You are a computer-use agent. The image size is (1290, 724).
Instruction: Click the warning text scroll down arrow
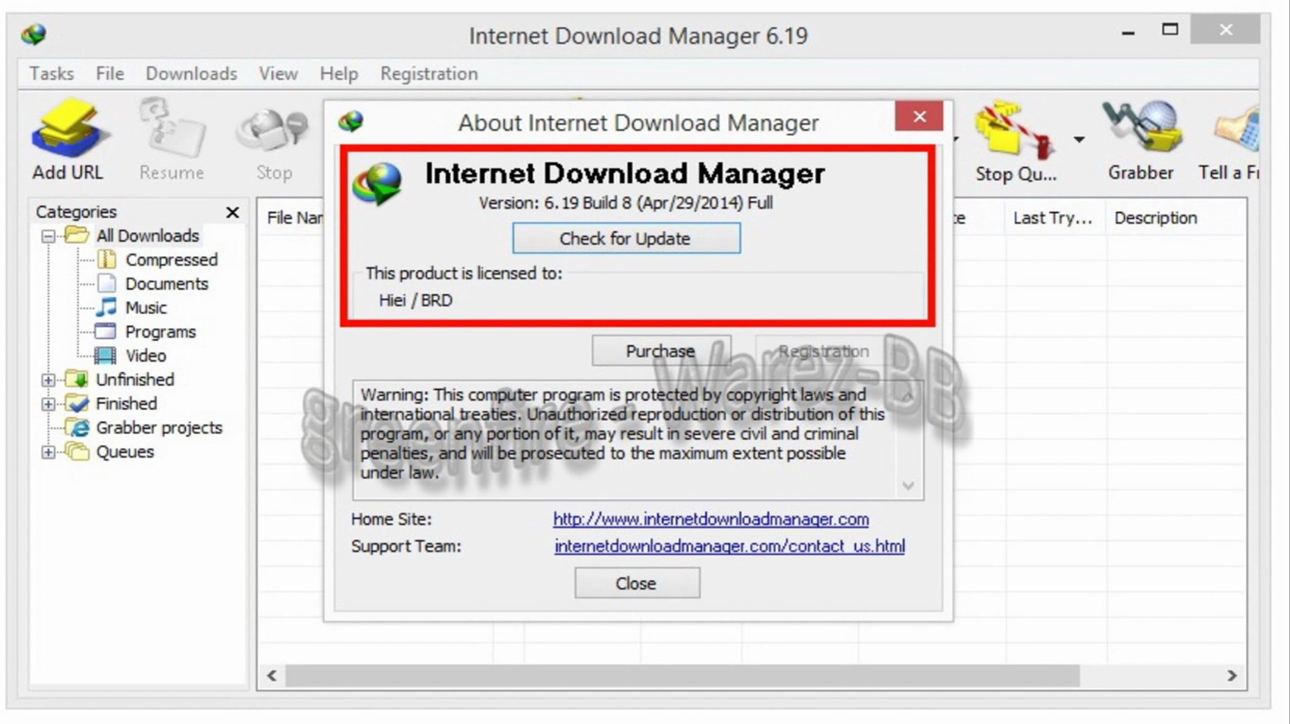[x=908, y=485]
